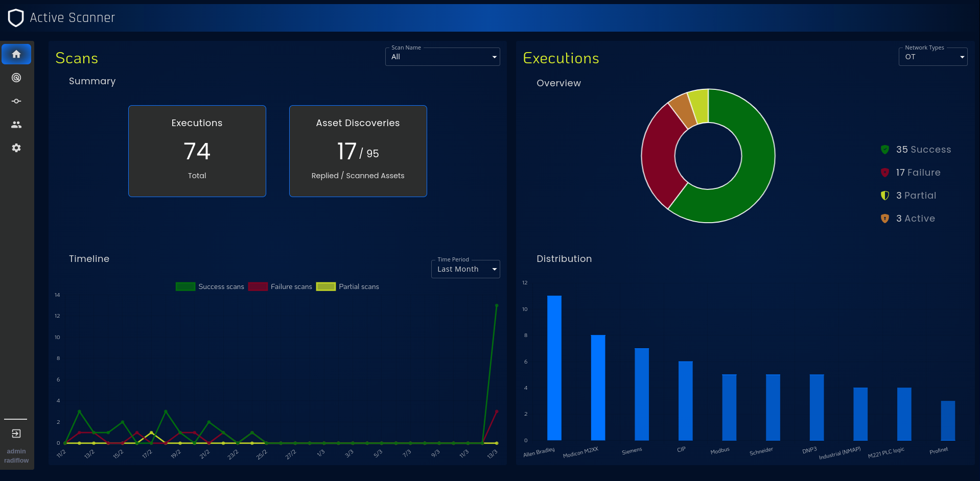Open the Time Period Last Month dropdown
Screen dimensions: 980x481
(465, 269)
